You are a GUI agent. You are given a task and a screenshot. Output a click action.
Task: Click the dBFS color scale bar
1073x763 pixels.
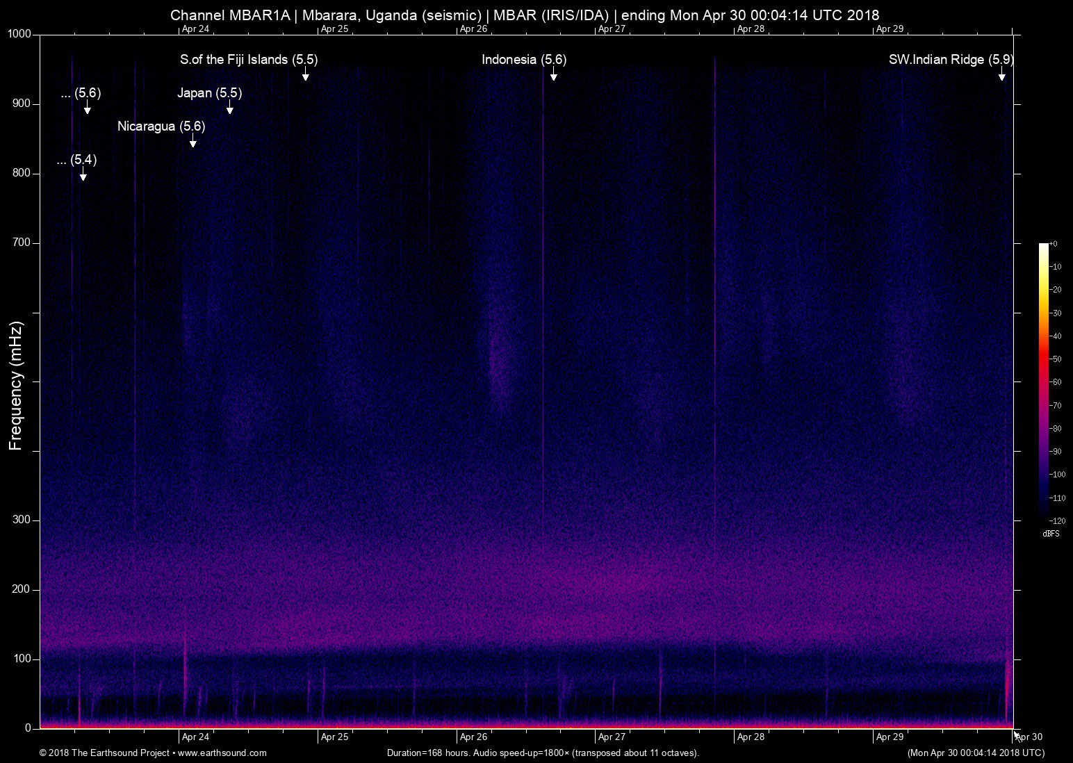1044,379
